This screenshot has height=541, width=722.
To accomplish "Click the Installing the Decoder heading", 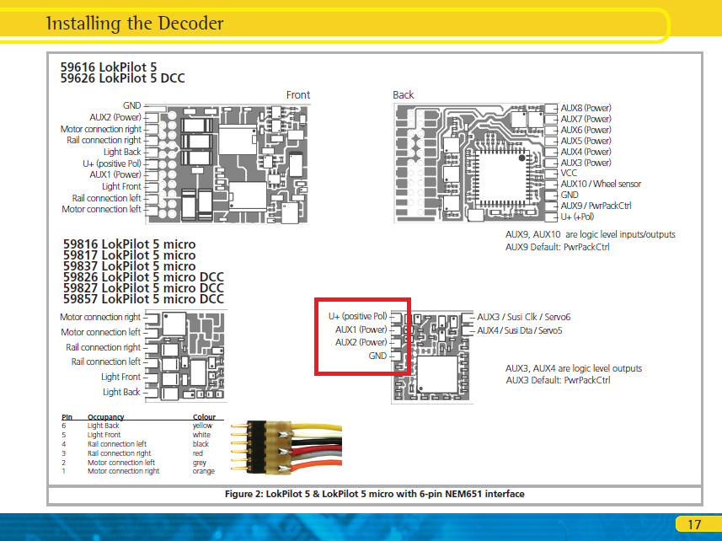I will (135, 23).
